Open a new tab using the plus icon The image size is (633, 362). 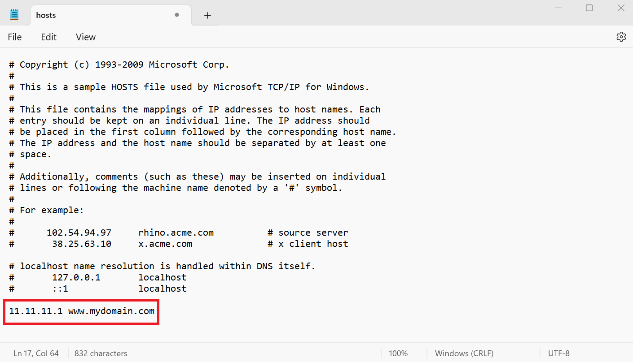tap(207, 15)
